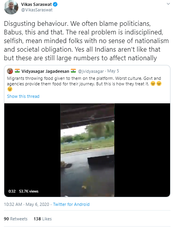Click Show this thread link
The height and width of the screenshot is (227, 174).
click(x=23, y=96)
